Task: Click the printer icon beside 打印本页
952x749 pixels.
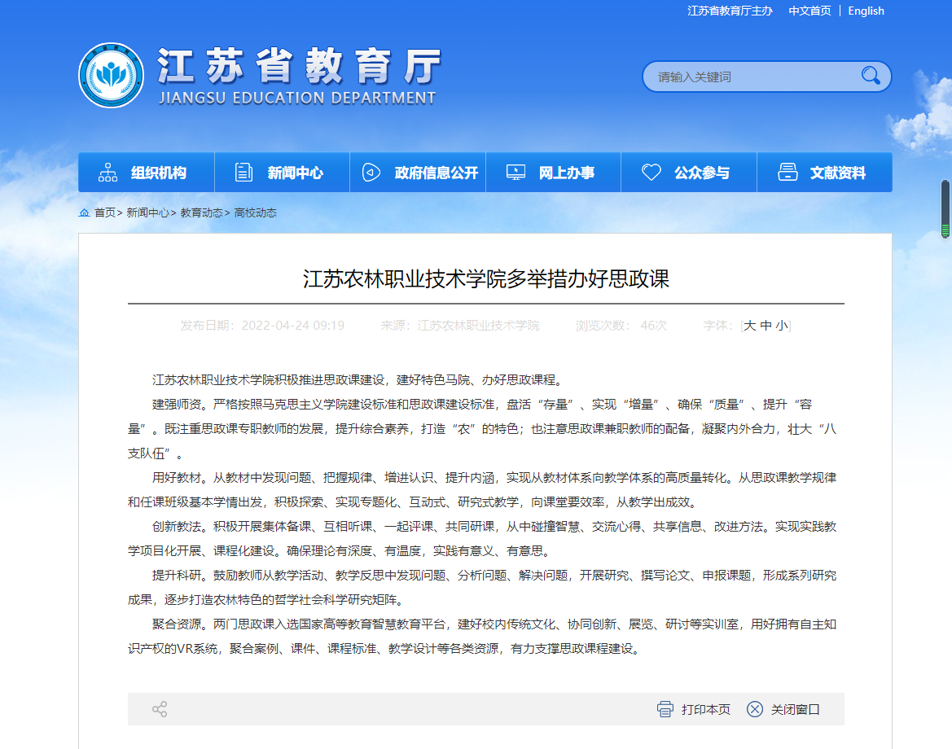Action: [665, 709]
